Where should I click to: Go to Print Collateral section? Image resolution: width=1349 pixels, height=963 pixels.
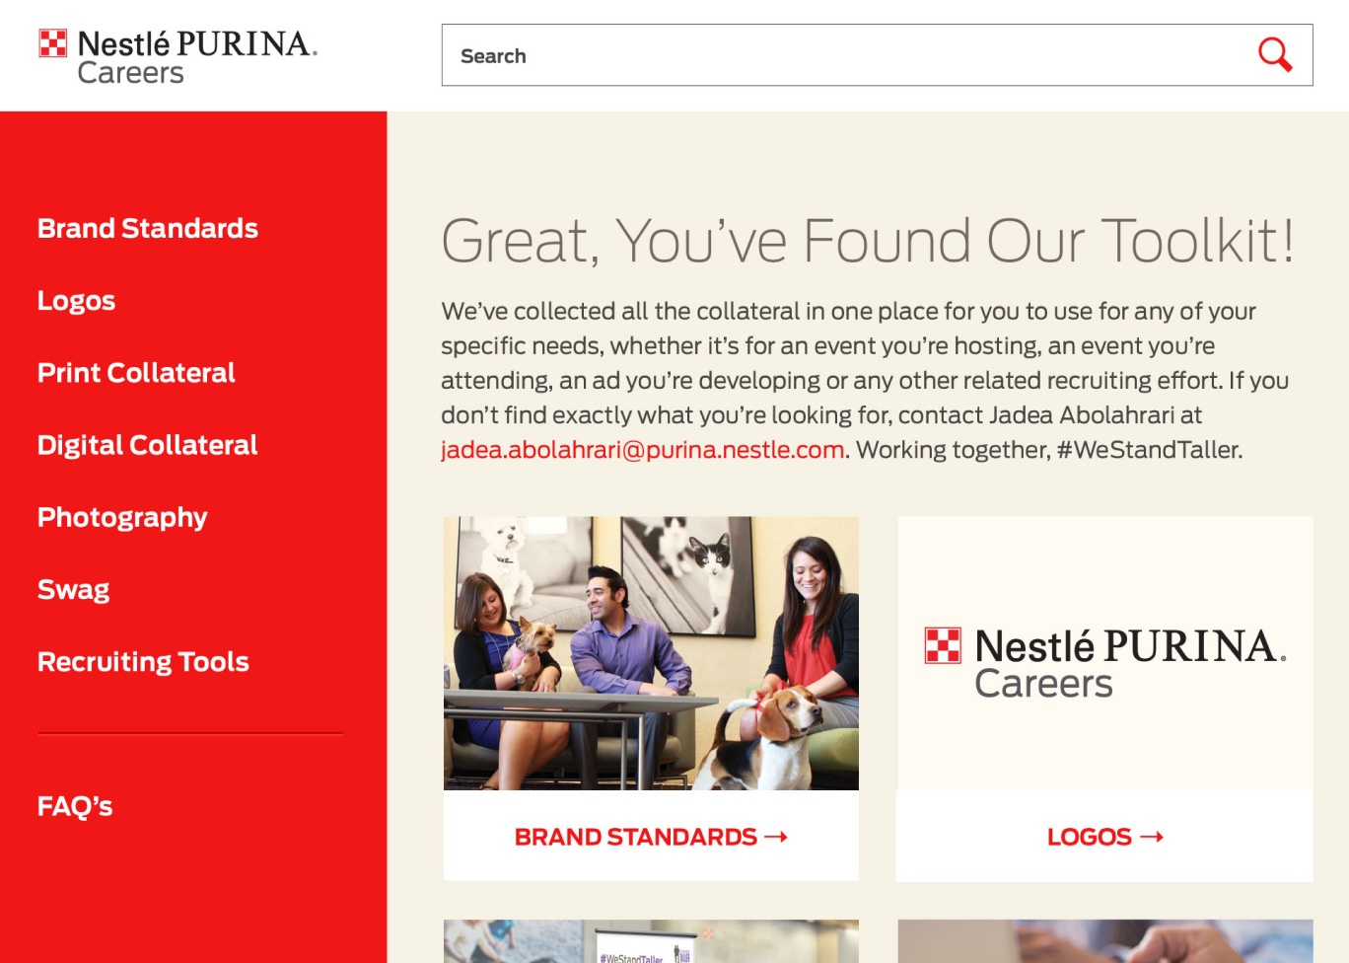[136, 373]
